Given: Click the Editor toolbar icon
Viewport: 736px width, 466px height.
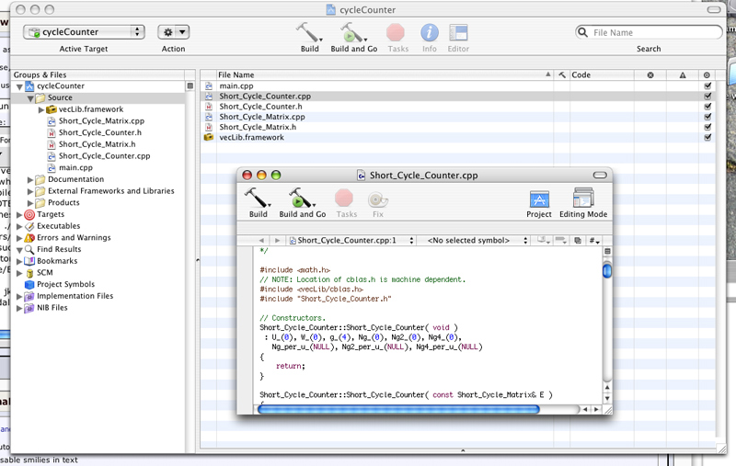Looking at the screenshot, I should click(x=458, y=33).
